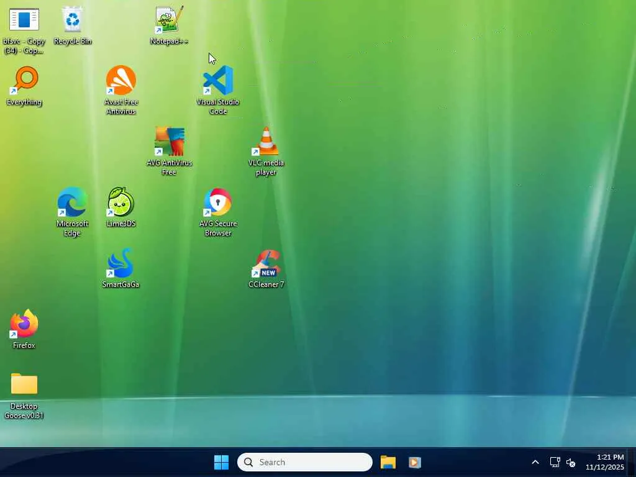Click Show desktop strip at taskbar edge
Screen dimensions: 636x477
pyautogui.click(x=632, y=462)
